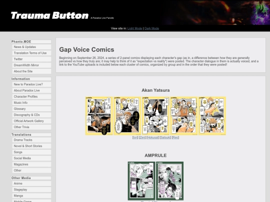The image size is (270, 202).
Task: Open the first AMPRULE comic thumbnail
Action: pos(141,181)
